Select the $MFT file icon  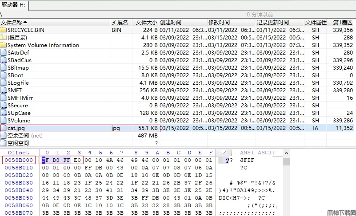click(x=4, y=90)
